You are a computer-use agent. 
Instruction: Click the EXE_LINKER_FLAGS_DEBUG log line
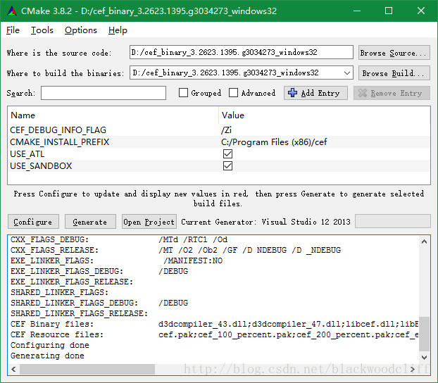coord(99,271)
